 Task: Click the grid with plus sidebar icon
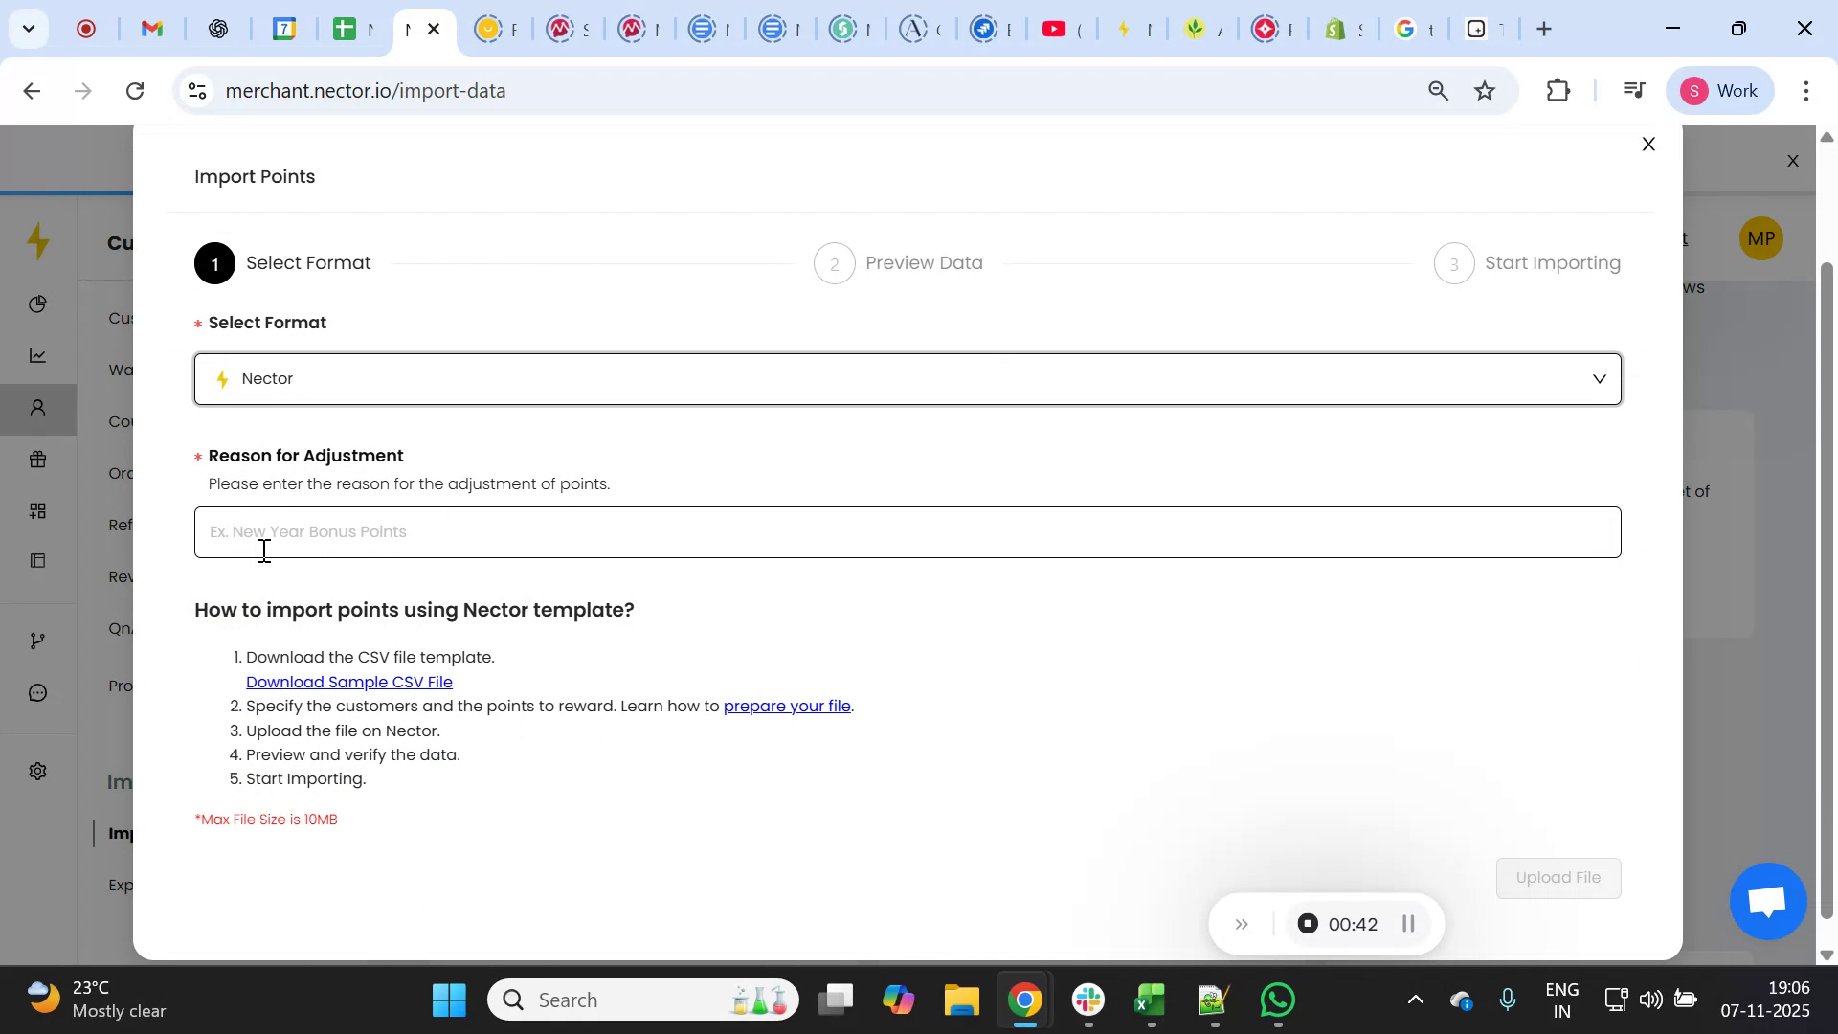click(37, 509)
